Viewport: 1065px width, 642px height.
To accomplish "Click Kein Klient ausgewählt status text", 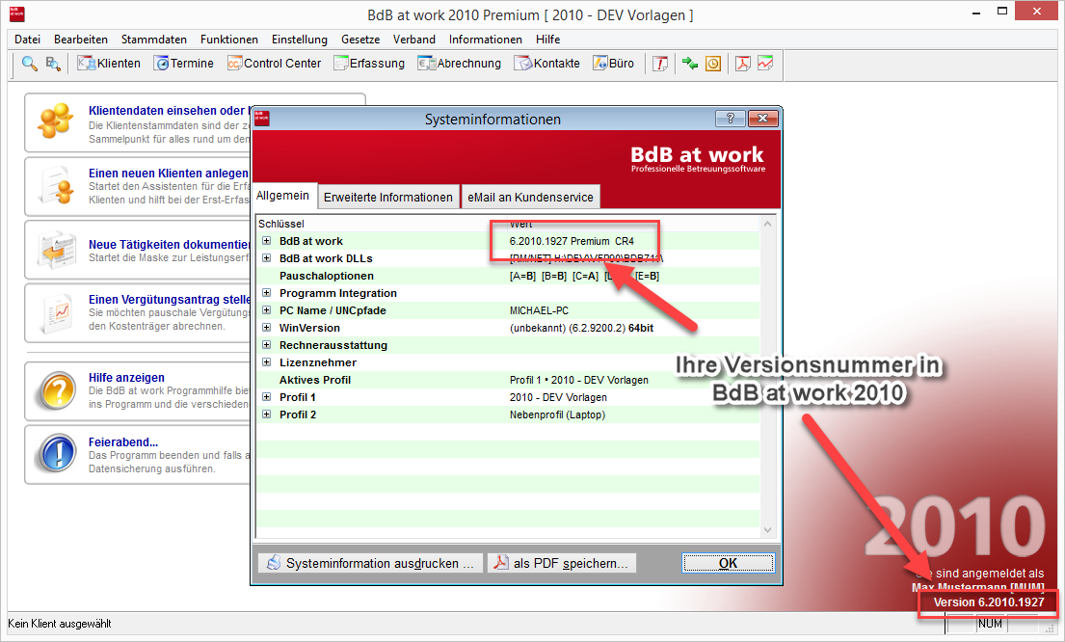I will click(x=60, y=624).
